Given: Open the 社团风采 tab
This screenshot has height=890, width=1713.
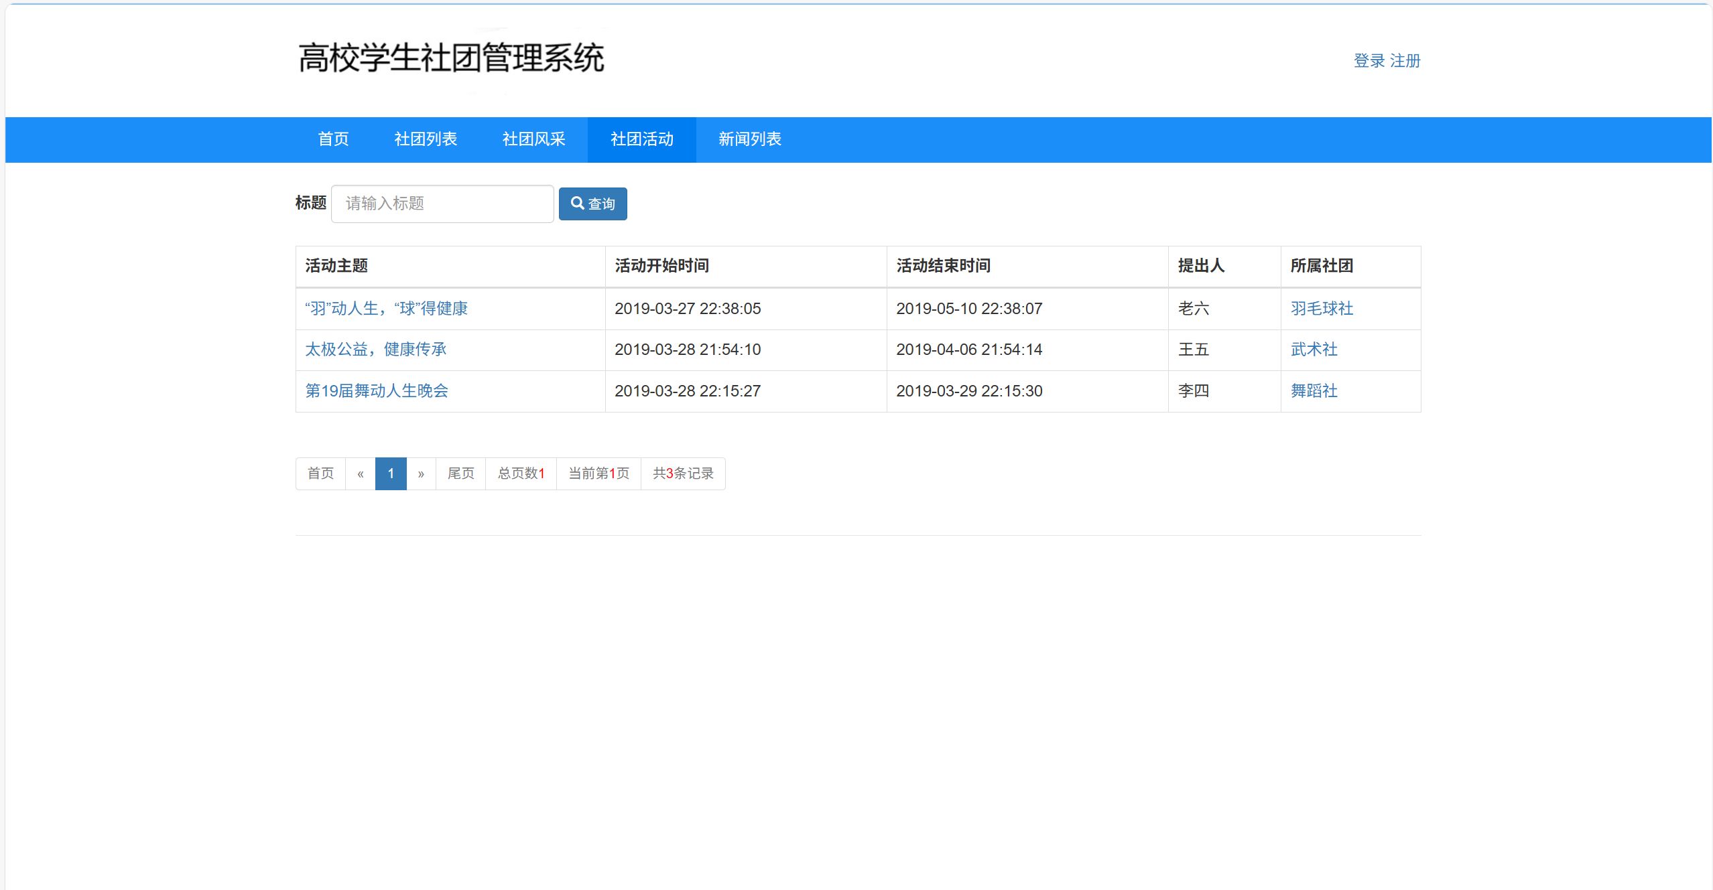Looking at the screenshot, I should (533, 139).
